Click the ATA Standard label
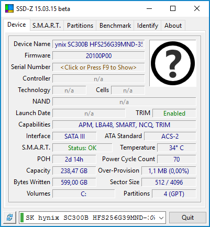The height and width of the screenshot is (227, 210). point(123,136)
